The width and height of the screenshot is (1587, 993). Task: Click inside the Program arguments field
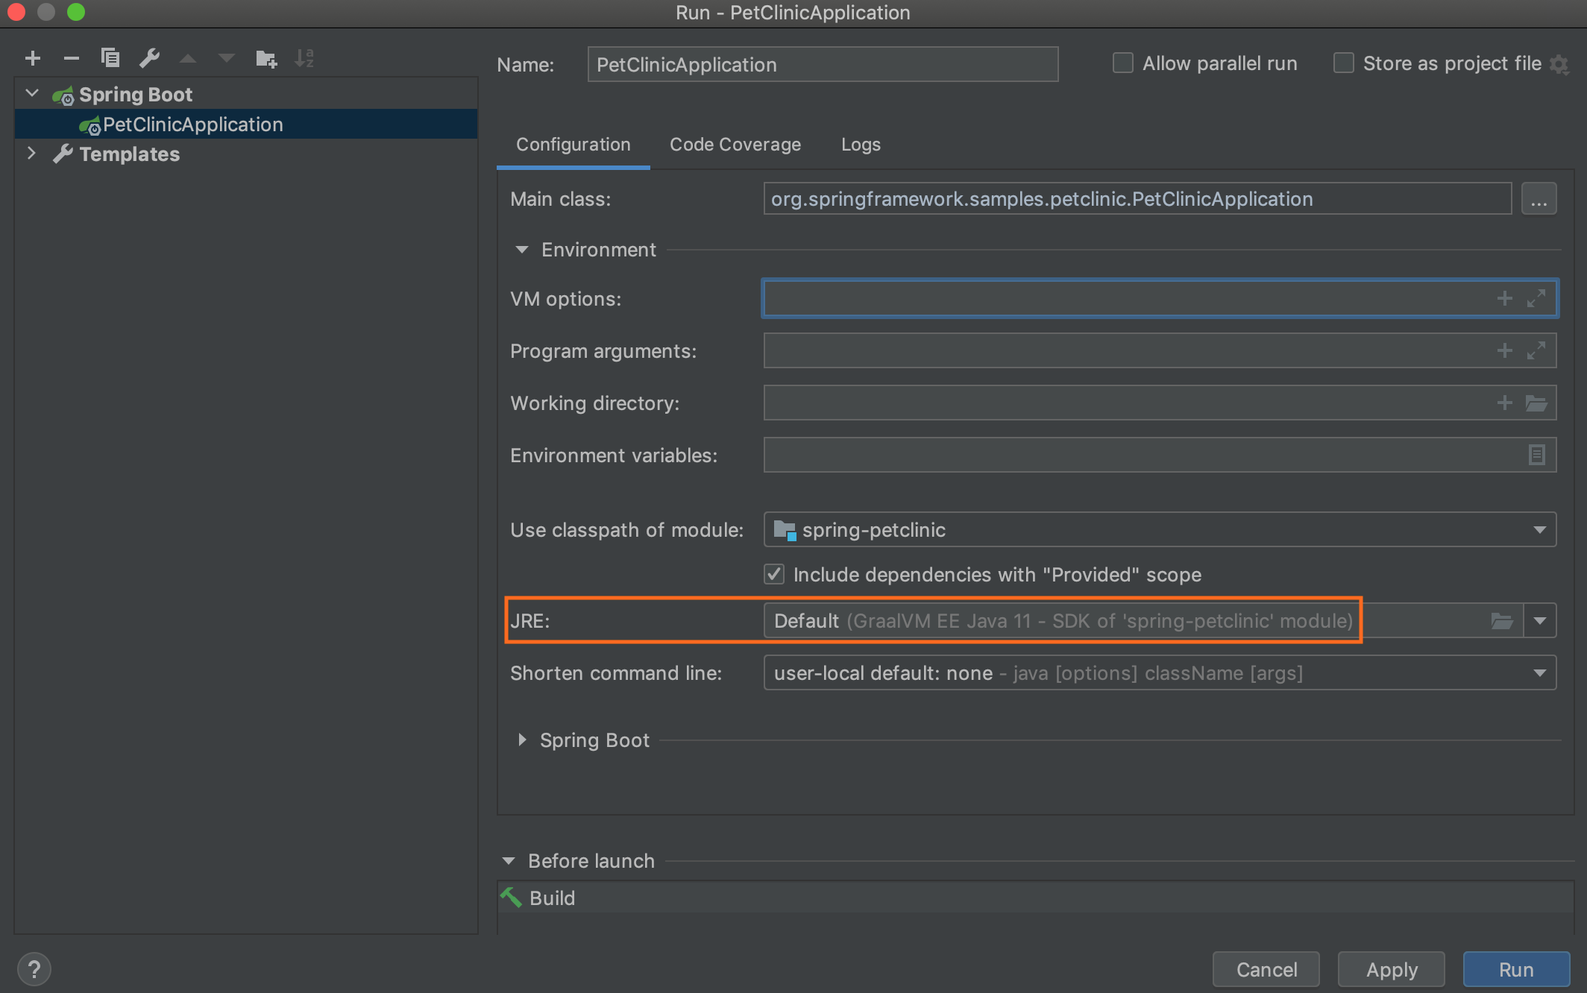pos(1119,351)
